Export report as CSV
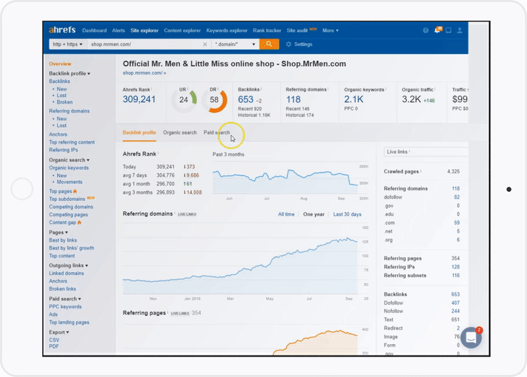Image resolution: width=527 pixels, height=377 pixels. (54, 339)
